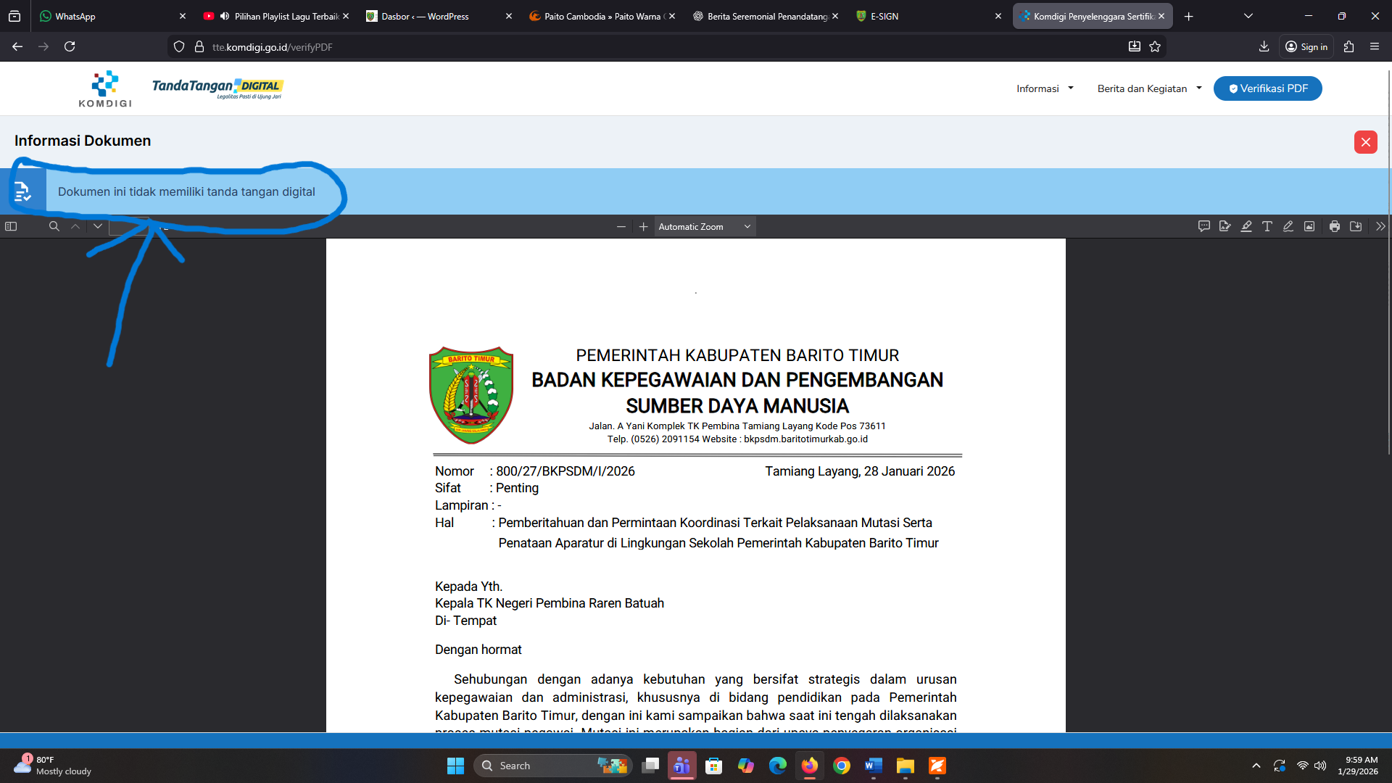Click the PDF zoom in plus
1392x783 pixels.
coord(643,227)
